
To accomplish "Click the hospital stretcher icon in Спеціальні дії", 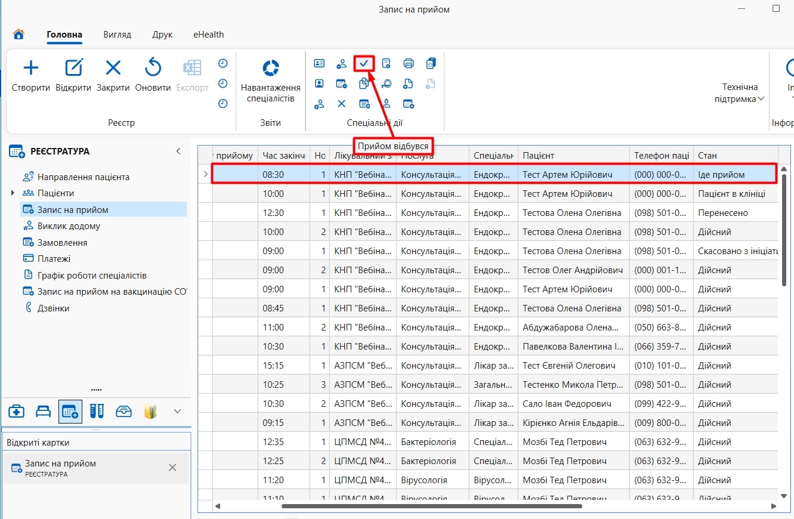I will point(386,84).
